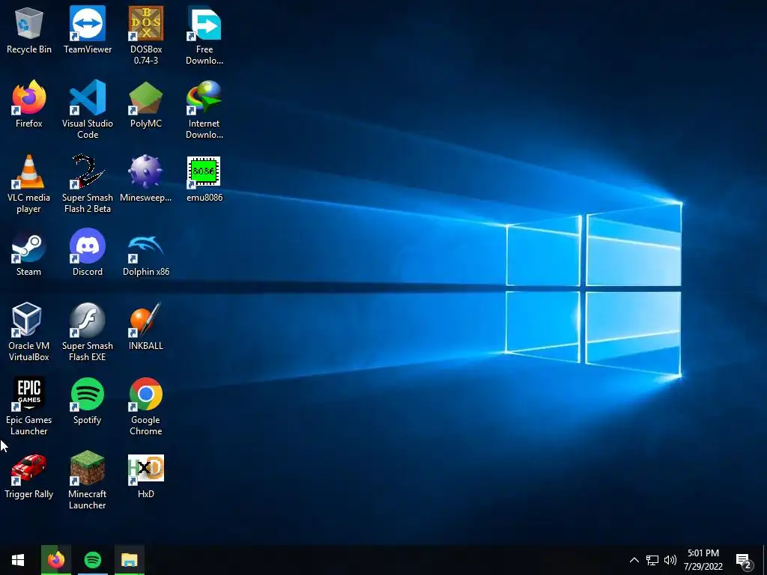Open the Action Center notifications icon
The image size is (767, 575).
click(744, 560)
